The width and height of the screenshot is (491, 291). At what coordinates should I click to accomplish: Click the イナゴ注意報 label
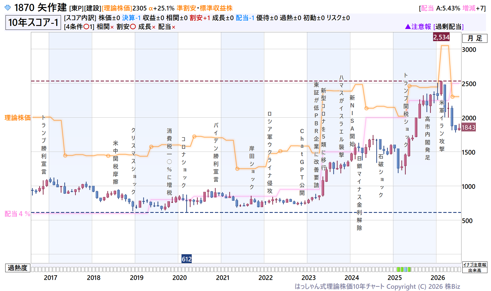pos(475,265)
